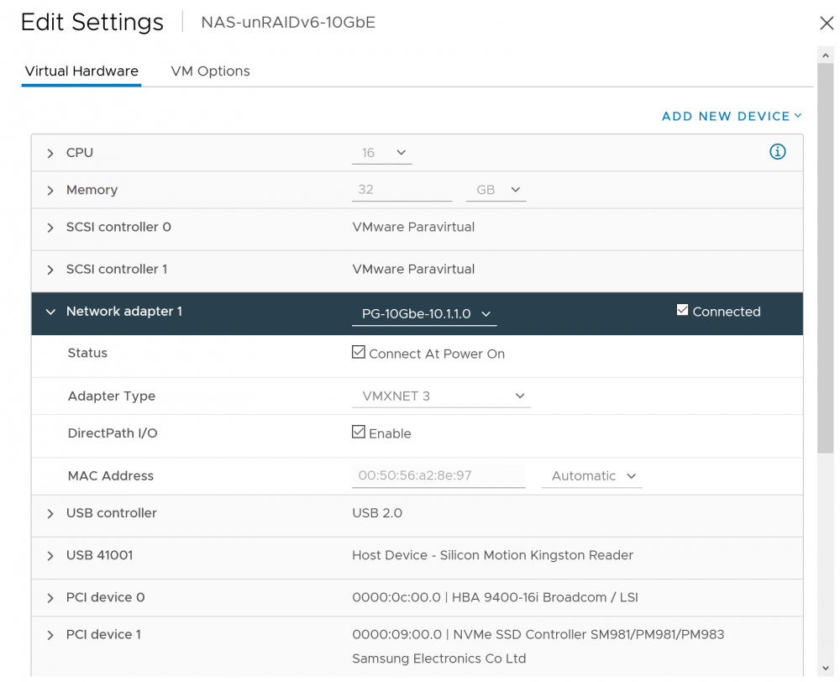Screen dimensions: 840x682
Task: Open the Add New Device menu
Action: pyautogui.click(x=732, y=116)
